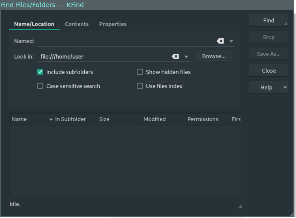This screenshot has height=218, width=296.
Task: Open the Named history dropdown
Action: [231, 41]
